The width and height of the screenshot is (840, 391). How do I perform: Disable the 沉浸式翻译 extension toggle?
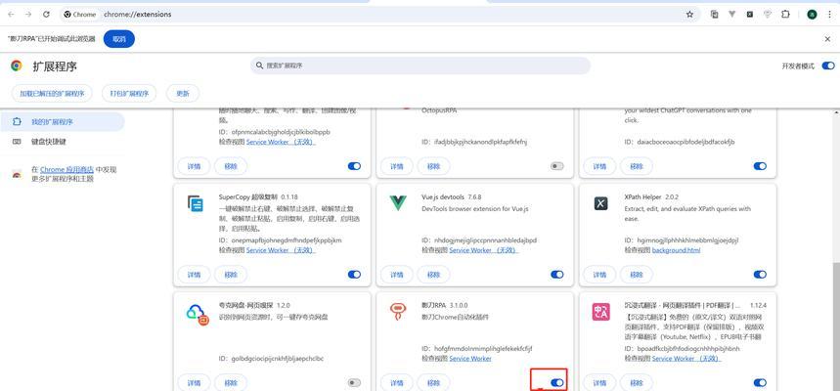pos(760,382)
